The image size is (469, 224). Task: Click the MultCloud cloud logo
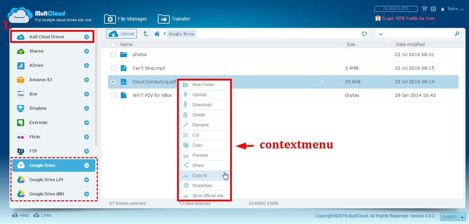(x=20, y=15)
